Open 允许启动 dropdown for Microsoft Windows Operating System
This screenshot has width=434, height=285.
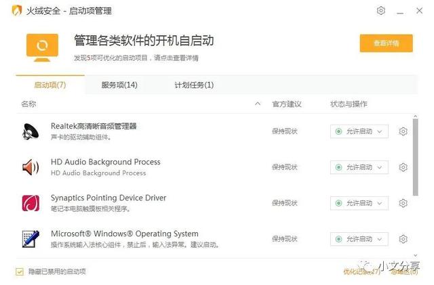tap(359, 239)
